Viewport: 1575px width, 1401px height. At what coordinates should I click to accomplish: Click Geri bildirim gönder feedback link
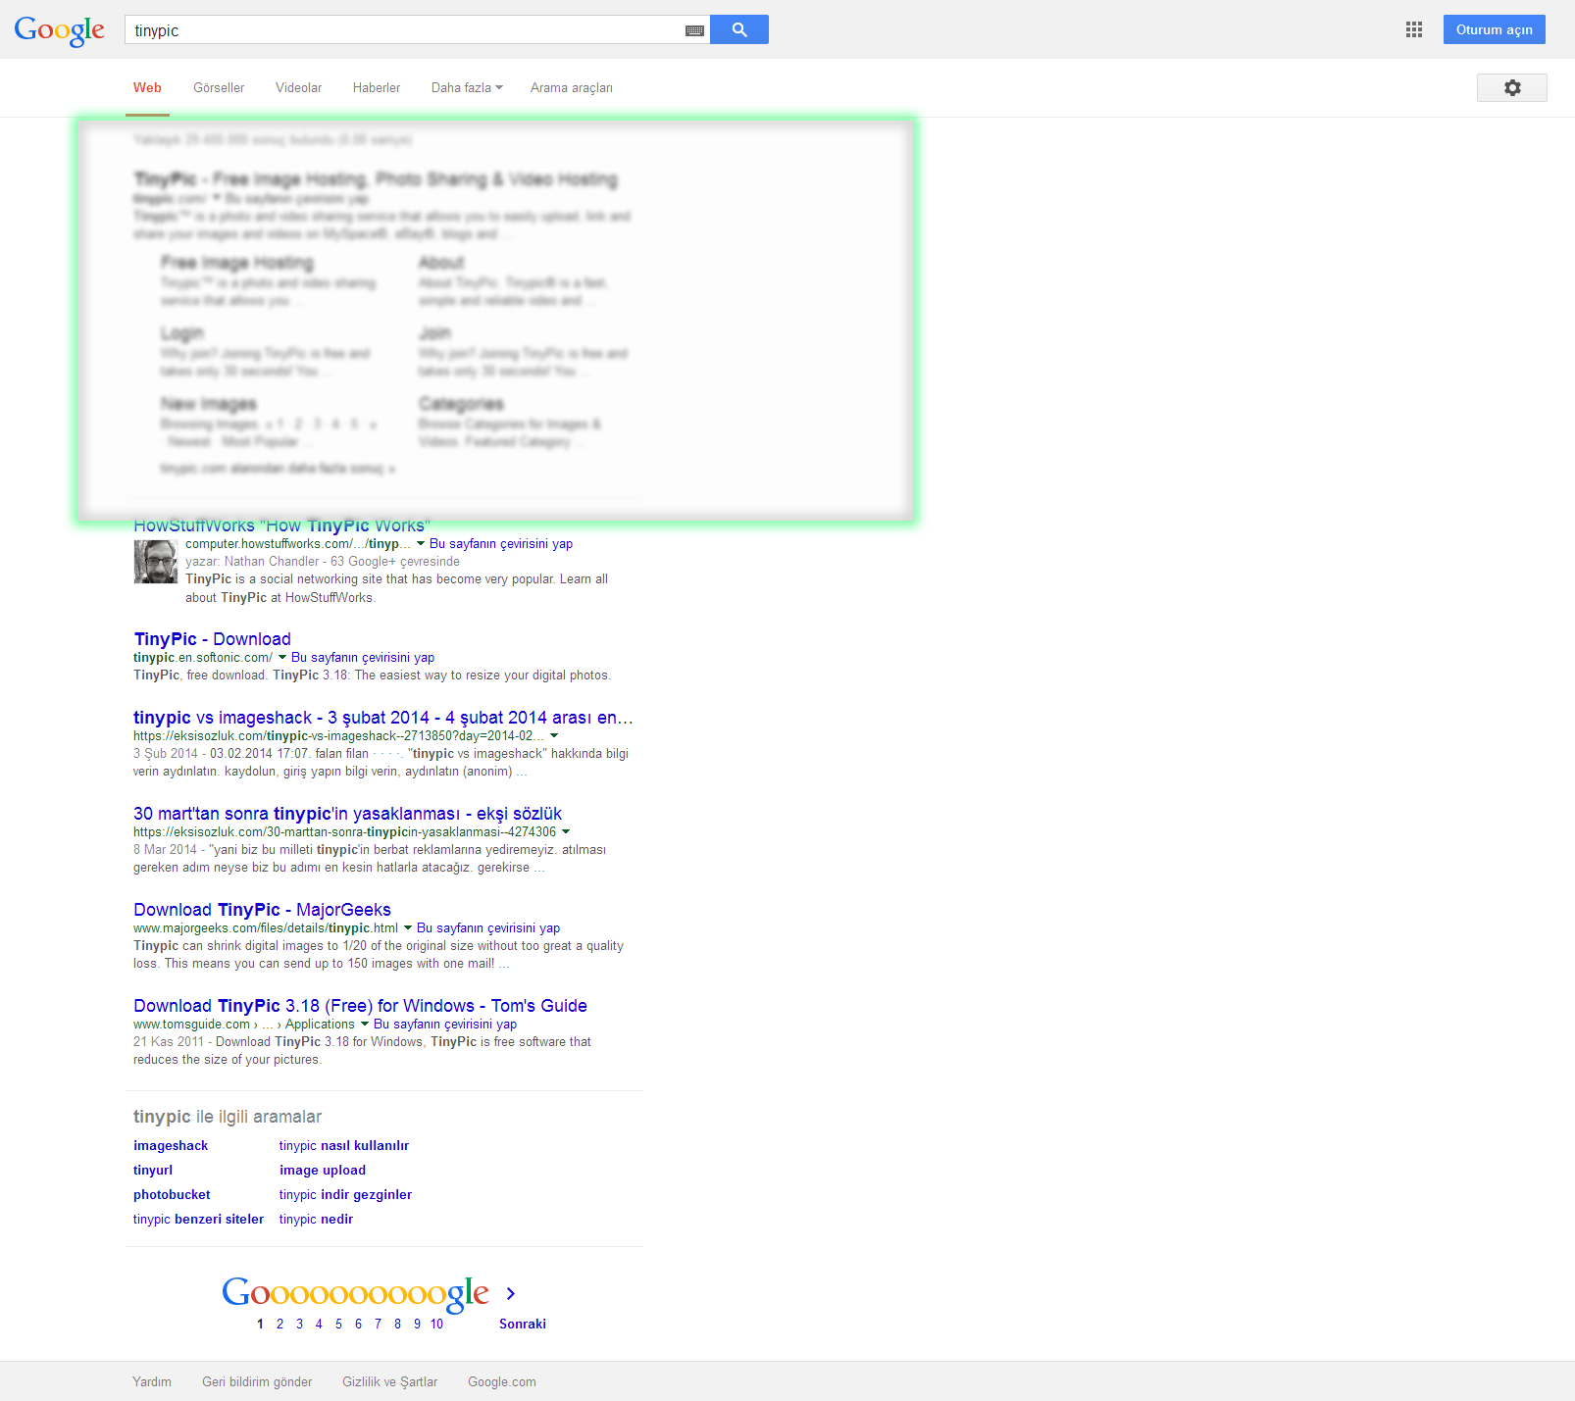coord(257,1381)
